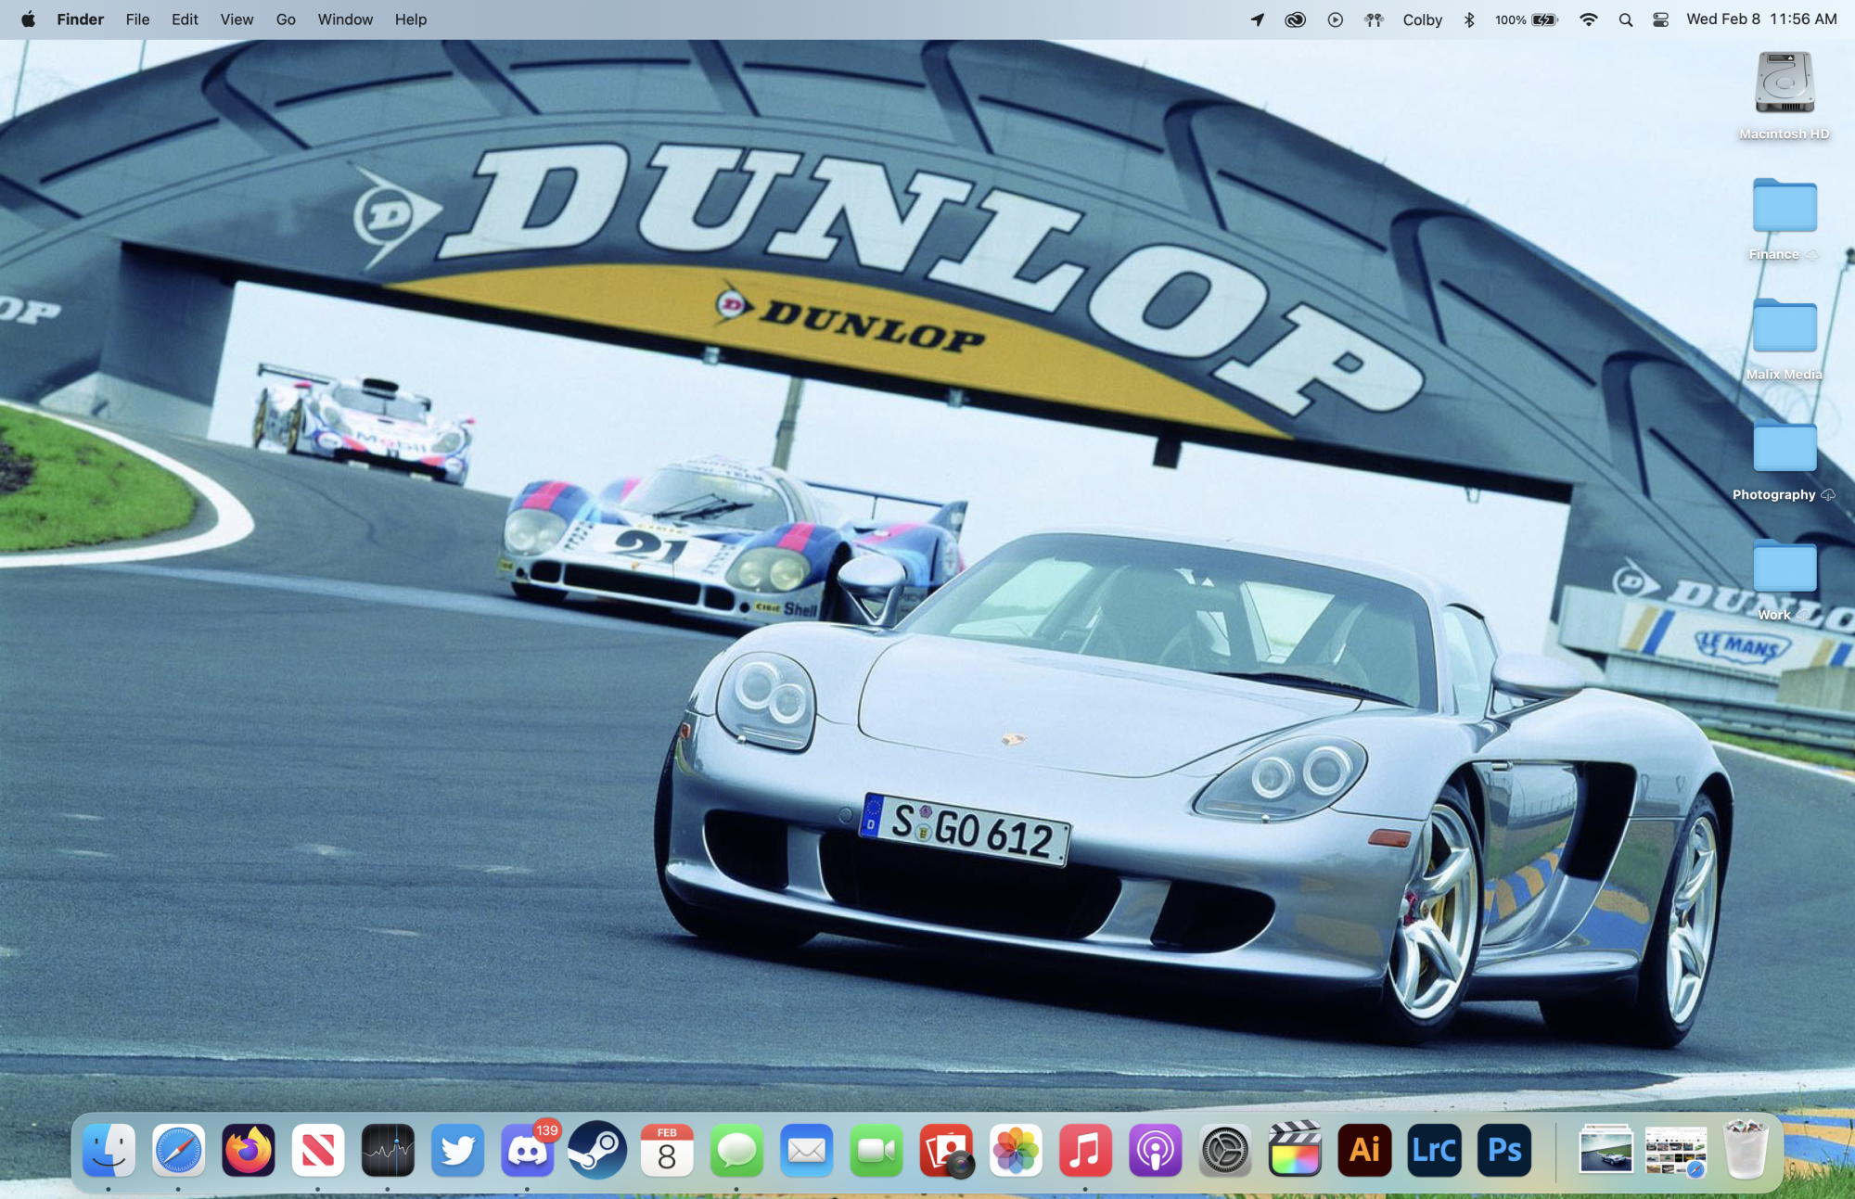The height and width of the screenshot is (1199, 1855).
Task: Select the Malix Media folder
Action: click(1785, 326)
